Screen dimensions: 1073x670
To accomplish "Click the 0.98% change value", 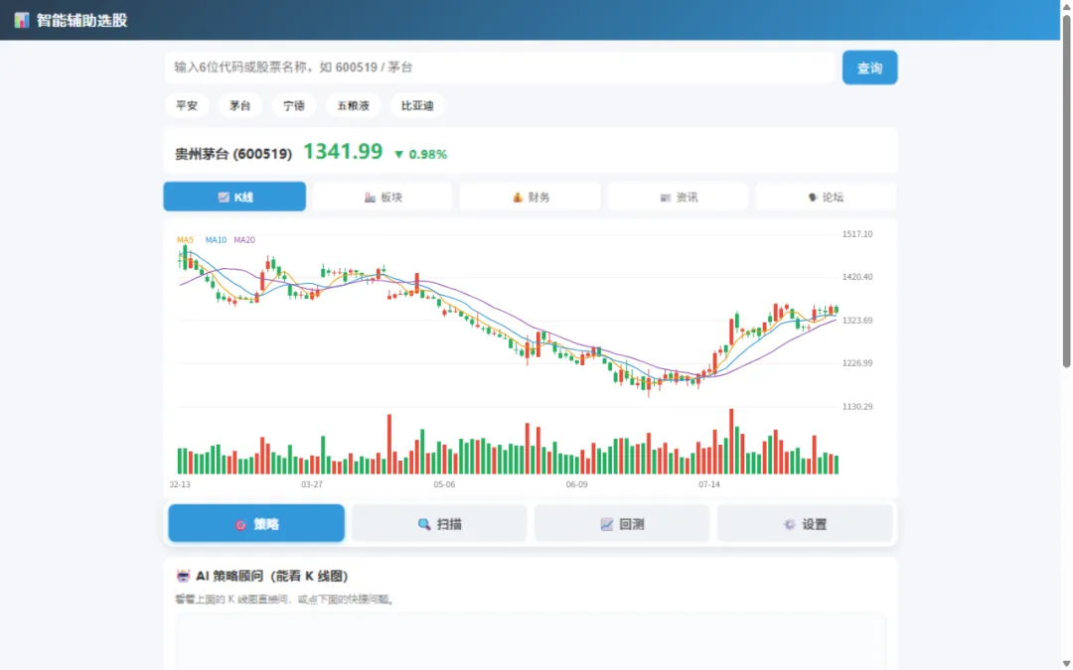I will (x=427, y=155).
